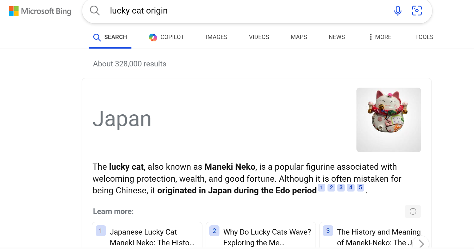Click citation number 3 superscript
The height and width of the screenshot is (249, 474).
click(341, 188)
